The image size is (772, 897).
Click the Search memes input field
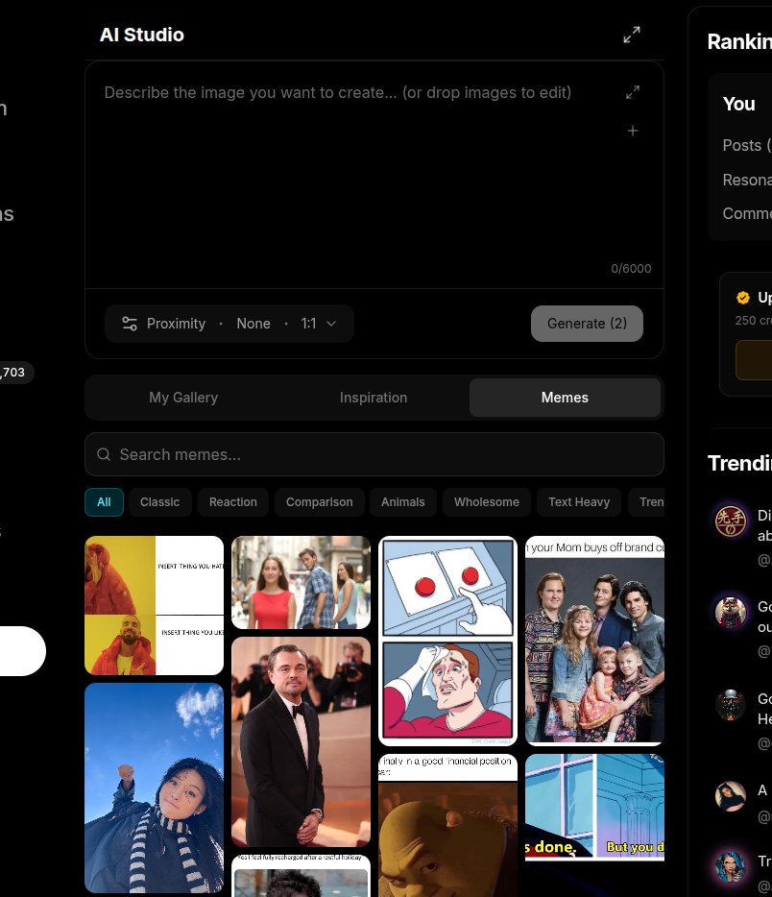[374, 455]
